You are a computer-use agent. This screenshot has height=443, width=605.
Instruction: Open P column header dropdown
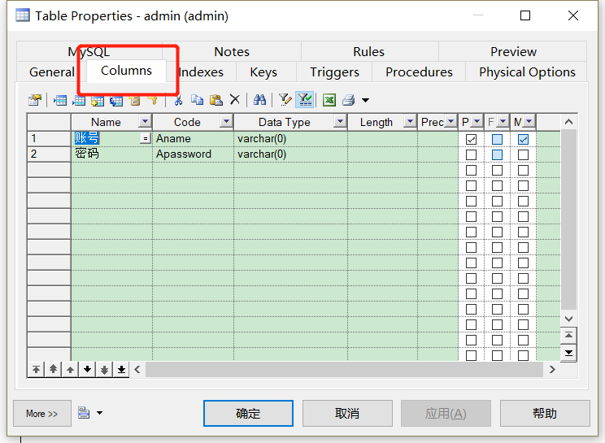point(477,121)
